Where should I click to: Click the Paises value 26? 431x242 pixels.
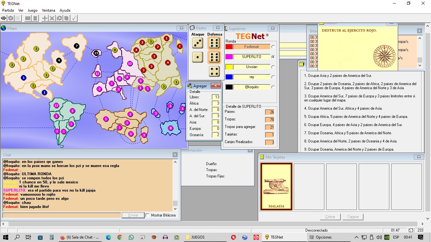pyautogui.click(x=270, y=112)
